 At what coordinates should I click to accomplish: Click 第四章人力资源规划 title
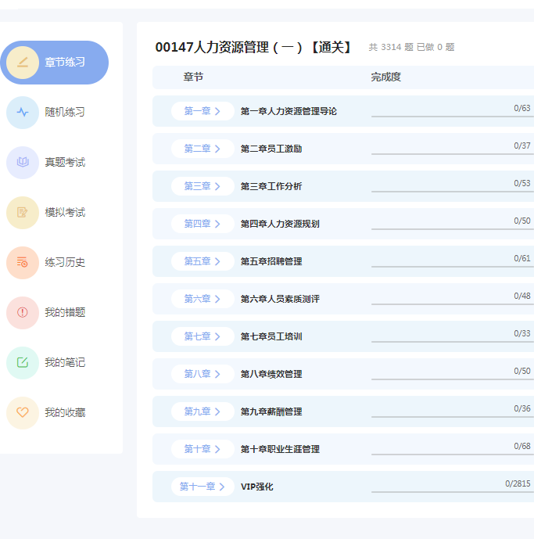(x=280, y=224)
